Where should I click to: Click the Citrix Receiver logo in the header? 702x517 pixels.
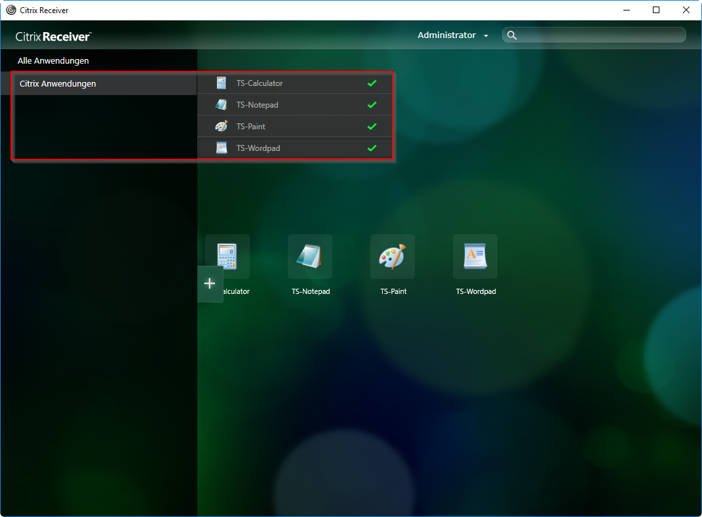point(53,36)
